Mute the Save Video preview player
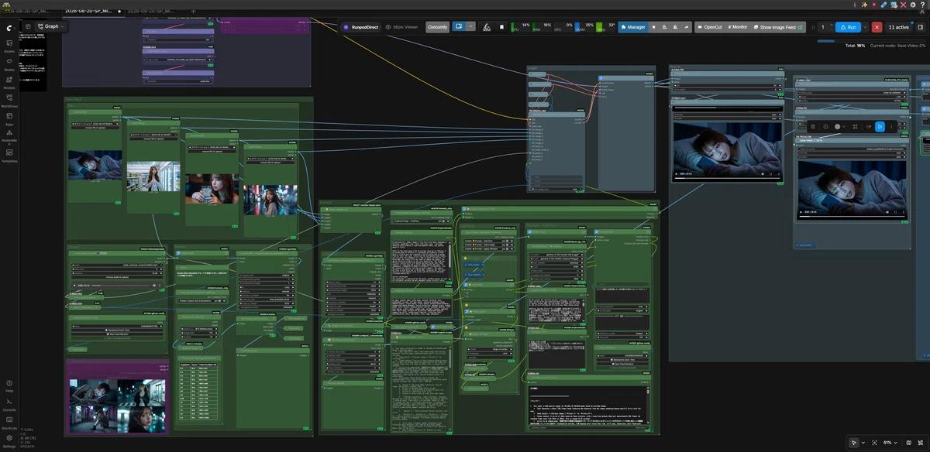 coord(887,212)
